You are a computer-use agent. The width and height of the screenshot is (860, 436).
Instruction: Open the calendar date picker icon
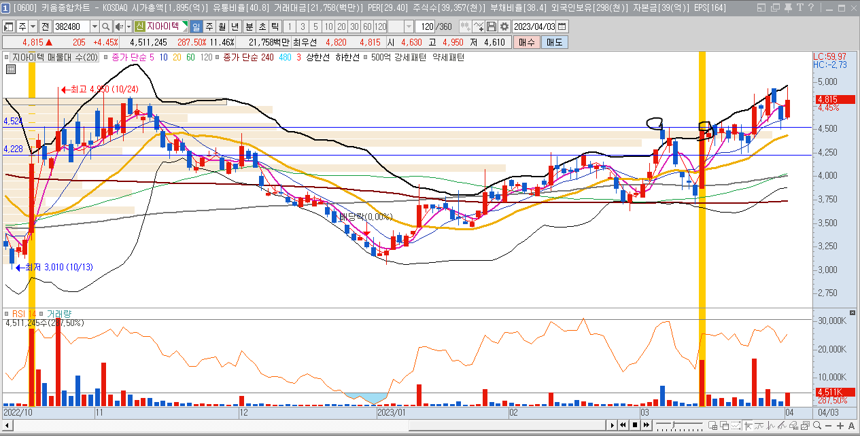[x=562, y=26]
